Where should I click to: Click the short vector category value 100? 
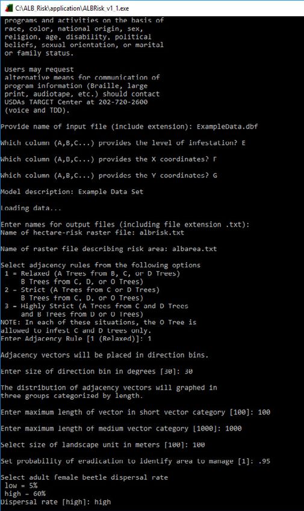[264, 412]
